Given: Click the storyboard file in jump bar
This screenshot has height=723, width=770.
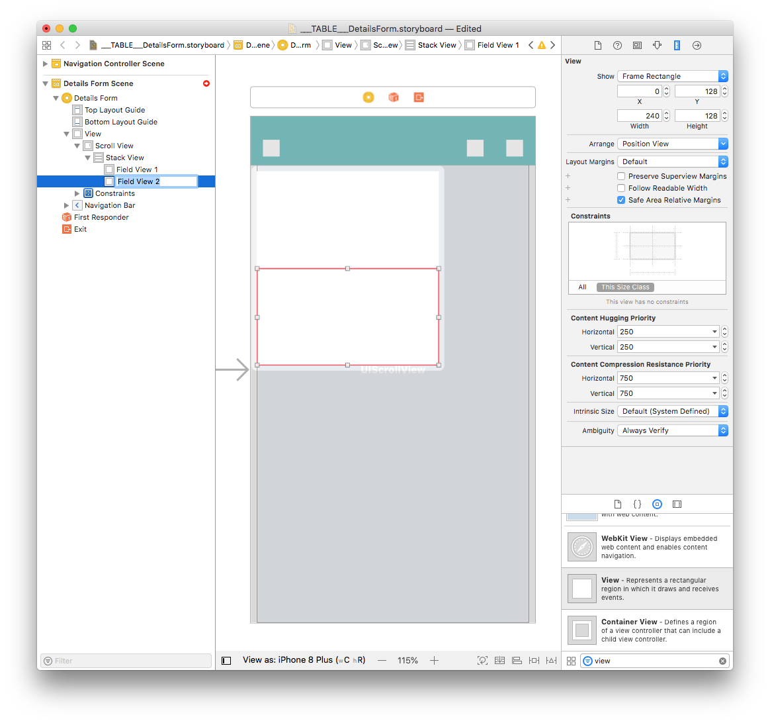Looking at the screenshot, I should 157,45.
